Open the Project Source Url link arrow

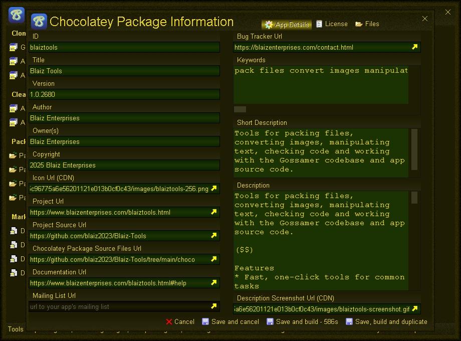click(x=214, y=235)
